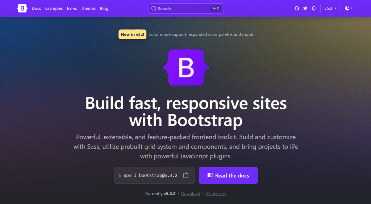Click the search magnifier icon
Viewport: 371px width, 204px height.
point(154,9)
